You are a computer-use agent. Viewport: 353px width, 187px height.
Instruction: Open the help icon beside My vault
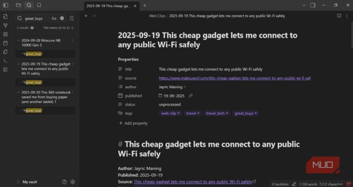pos(64,182)
